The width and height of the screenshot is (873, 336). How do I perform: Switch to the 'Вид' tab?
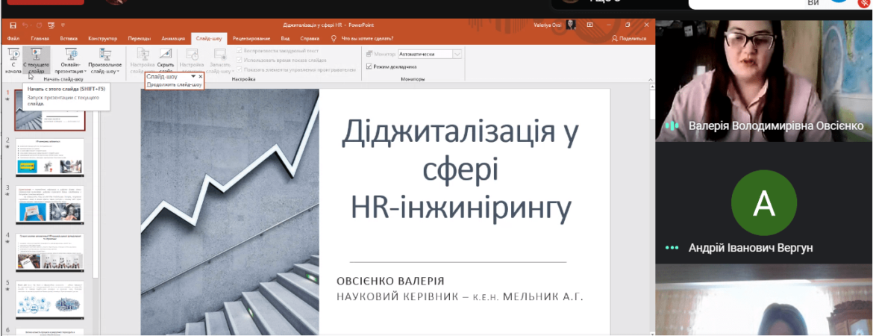tap(285, 38)
